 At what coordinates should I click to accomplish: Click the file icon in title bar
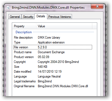[x=8, y=8]
